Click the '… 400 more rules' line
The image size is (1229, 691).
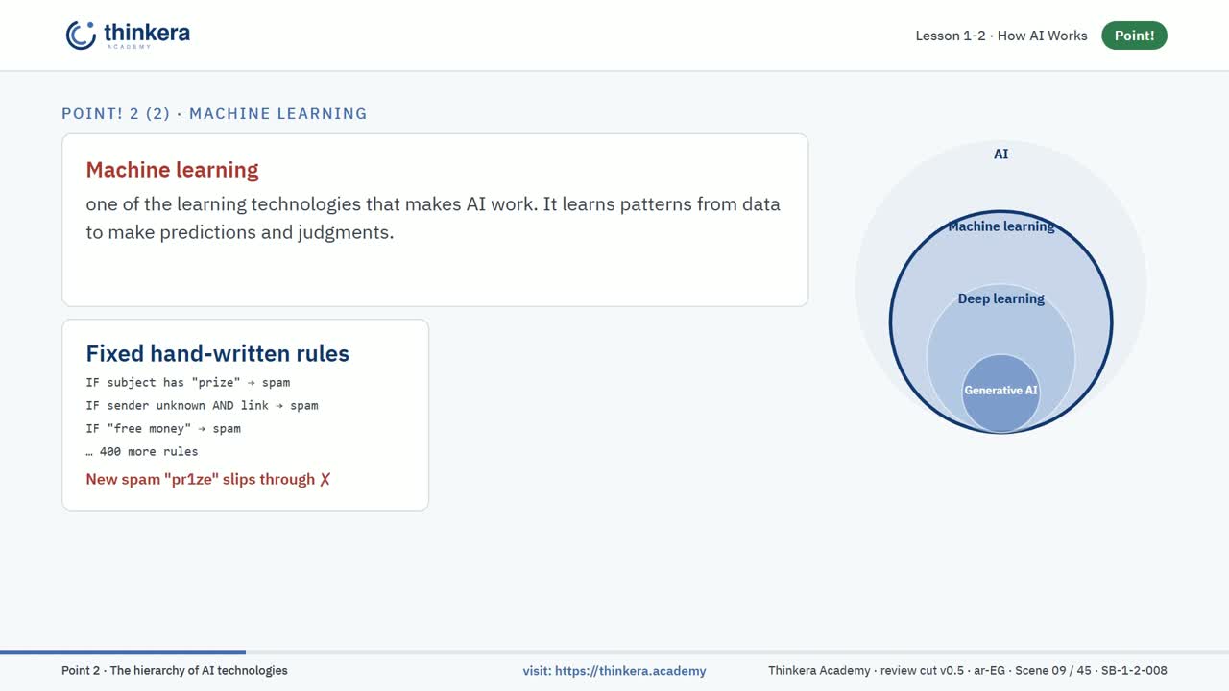[142, 451]
